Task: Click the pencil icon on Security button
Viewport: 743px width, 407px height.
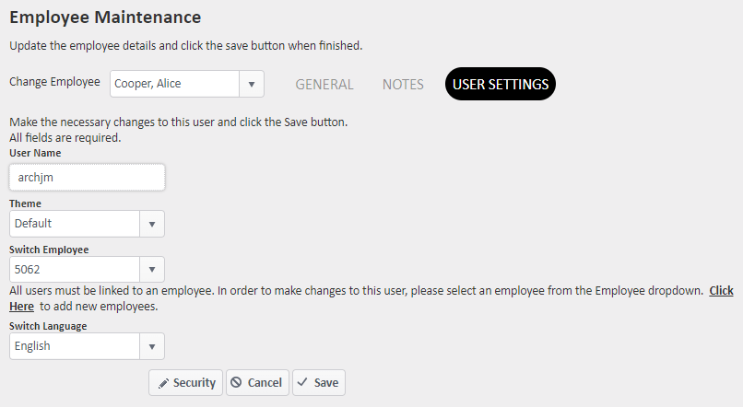Action: (x=163, y=383)
